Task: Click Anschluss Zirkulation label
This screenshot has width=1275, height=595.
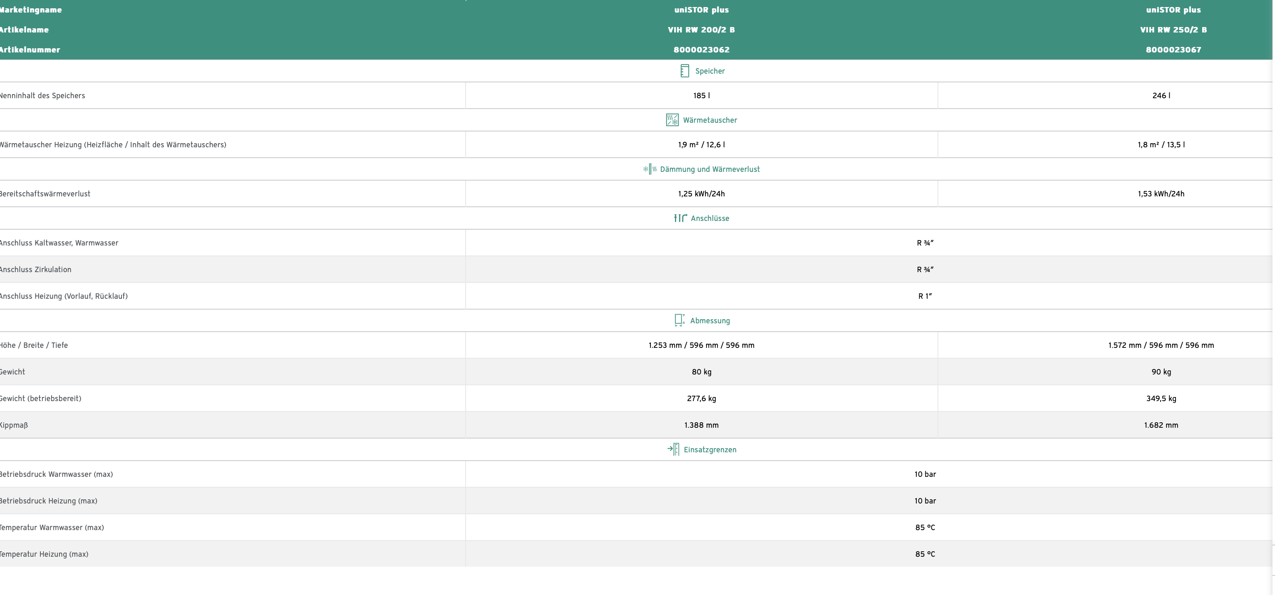Action: point(36,269)
